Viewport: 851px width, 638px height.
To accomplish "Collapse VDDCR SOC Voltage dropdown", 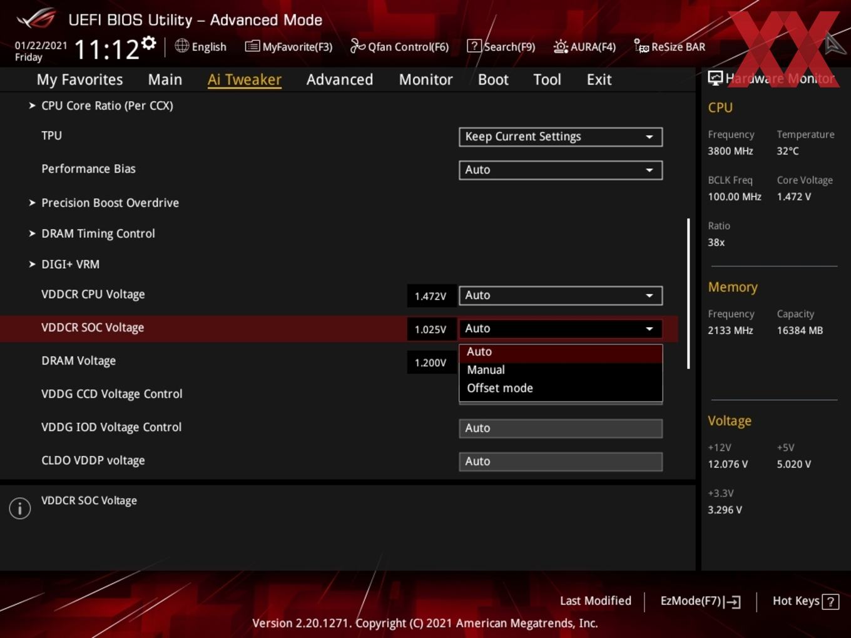I will point(561,328).
